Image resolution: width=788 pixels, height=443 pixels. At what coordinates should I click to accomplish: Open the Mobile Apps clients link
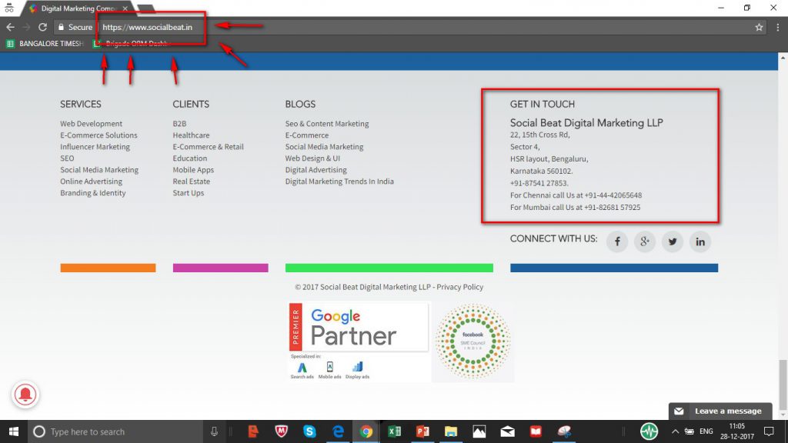[x=193, y=170]
